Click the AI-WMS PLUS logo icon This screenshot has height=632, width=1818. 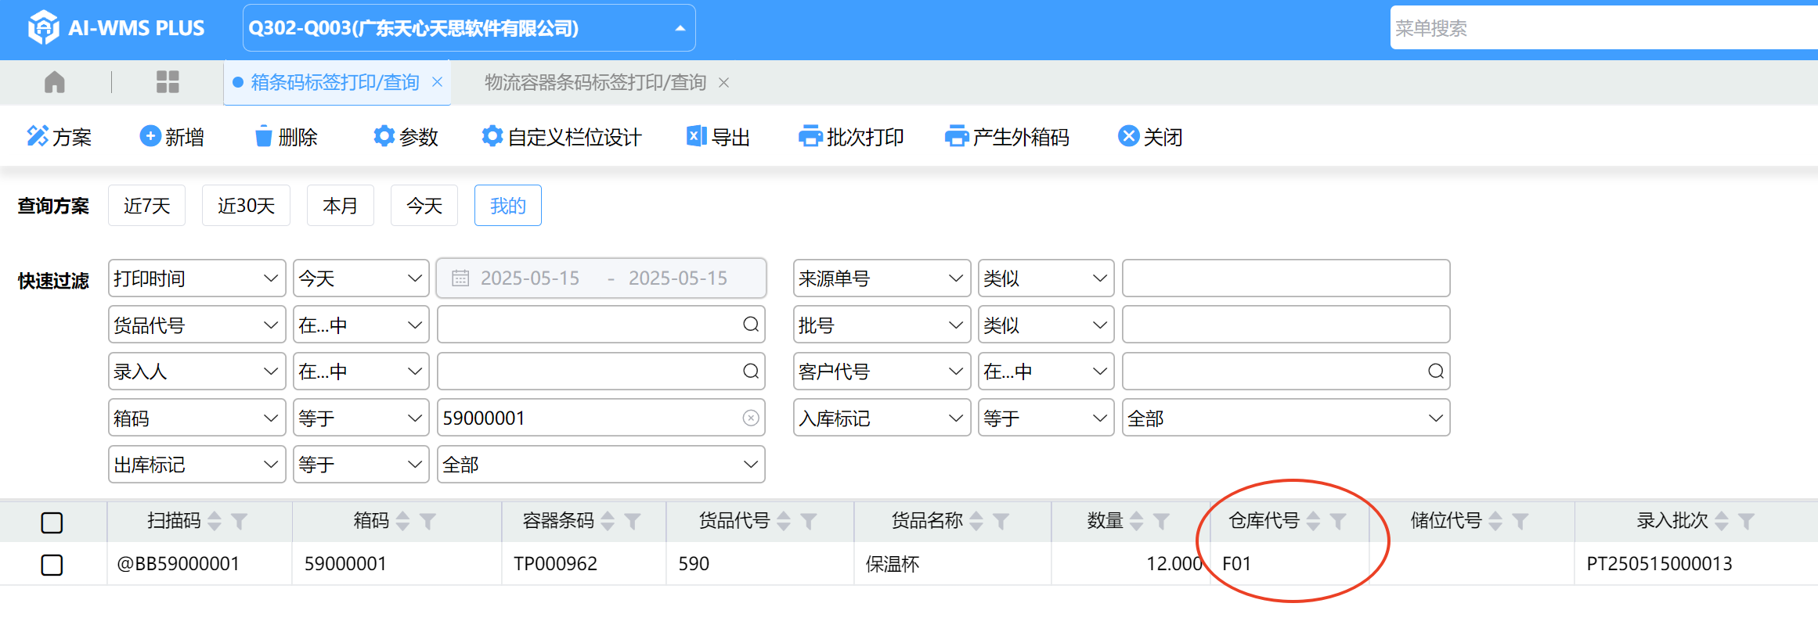click(x=43, y=28)
